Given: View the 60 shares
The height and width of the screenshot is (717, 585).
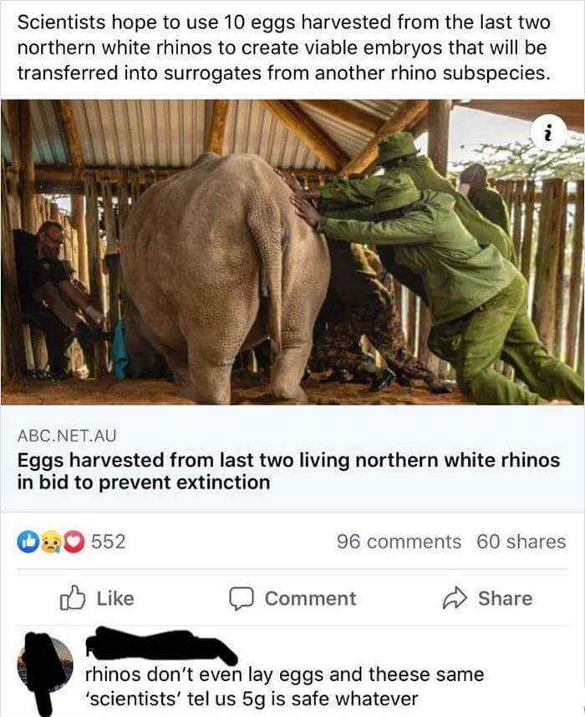Looking at the screenshot, I should (x=521, y=542).
